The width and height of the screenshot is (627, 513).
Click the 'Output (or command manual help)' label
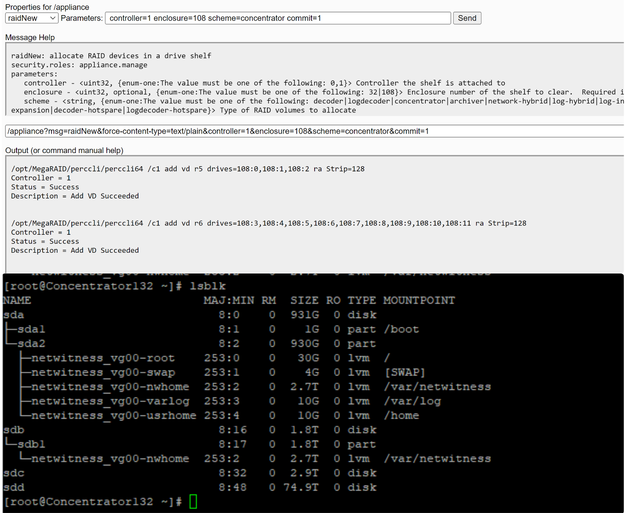click(x=64, y=150)
